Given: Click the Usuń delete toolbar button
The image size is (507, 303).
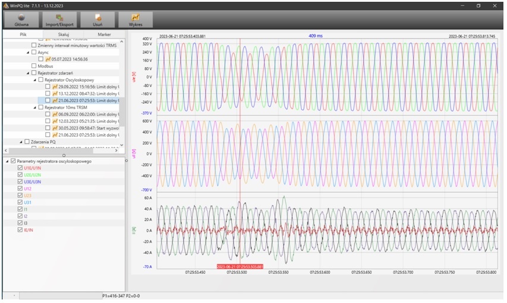Looking at the screenshot, I should 97,20.
